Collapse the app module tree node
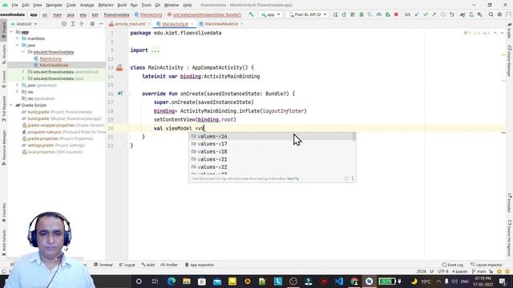Screen dimensions: 513x288 (11, 32)
